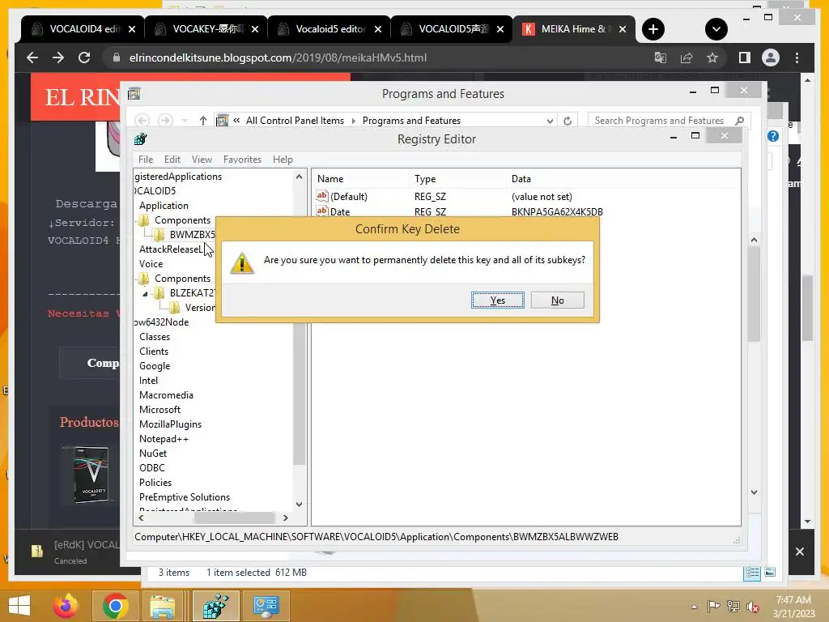The image size is (829, 622).
Task: Open the View menu in Registry Editor
Action: tap(202, 160)
